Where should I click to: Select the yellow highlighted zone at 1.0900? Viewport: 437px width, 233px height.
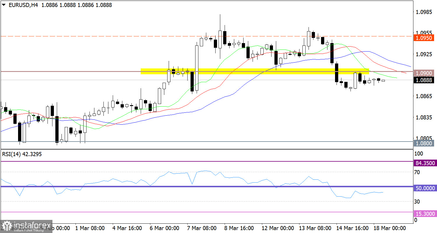255,71
